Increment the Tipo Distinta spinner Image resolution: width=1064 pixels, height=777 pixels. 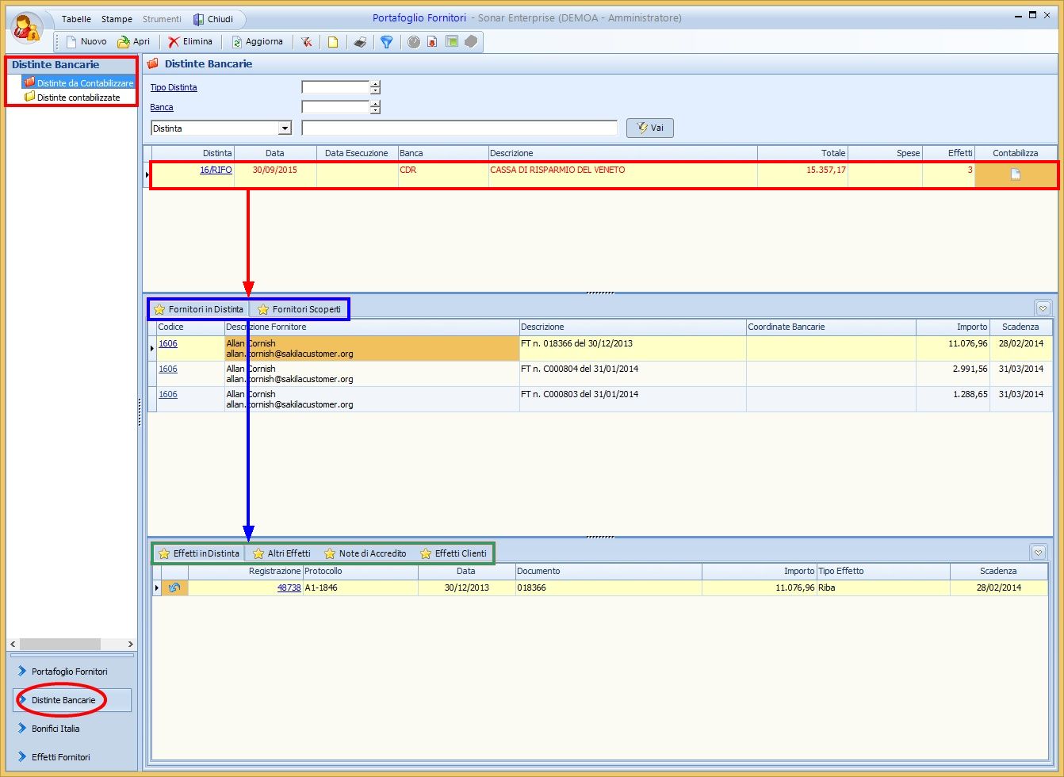click(x=375, y=84)
